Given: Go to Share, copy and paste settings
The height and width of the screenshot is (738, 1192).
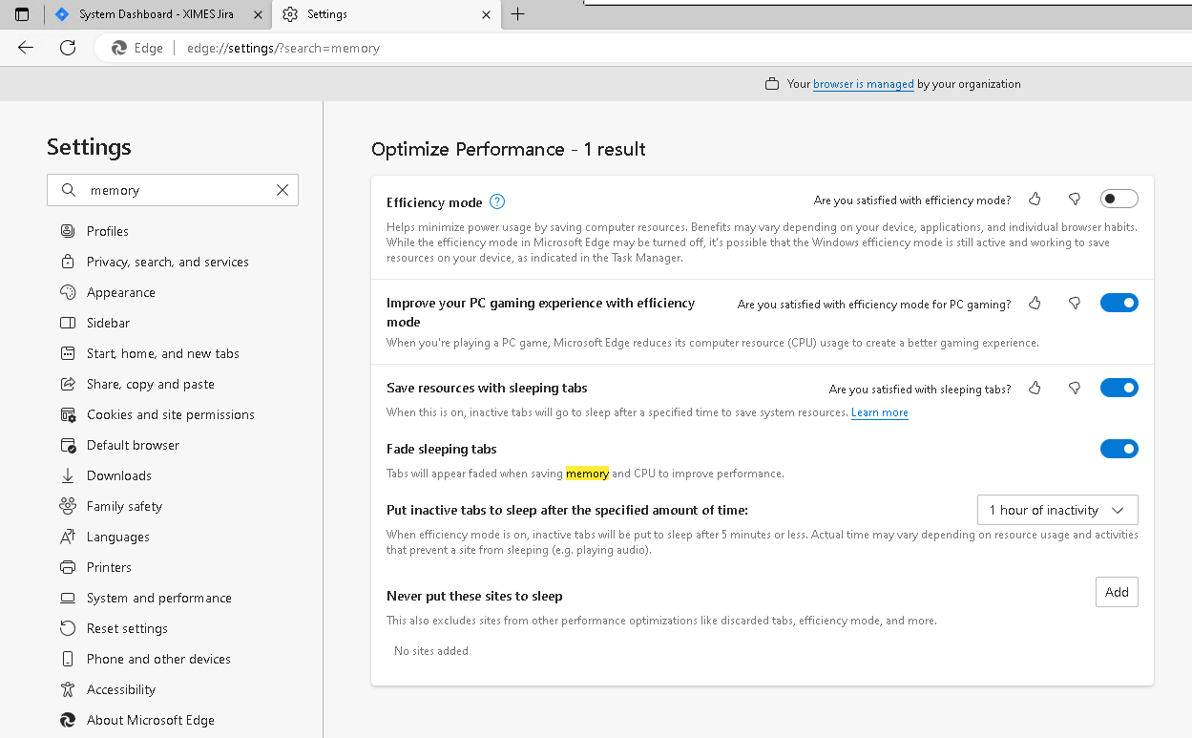Looking at the screenshot, I should click(x=151, y=384).
